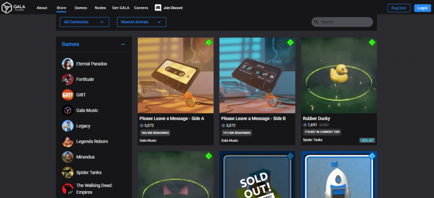This screenshot has height=198, width=434.
Task: Click the '50% off' discount tag
Action: 367,140
